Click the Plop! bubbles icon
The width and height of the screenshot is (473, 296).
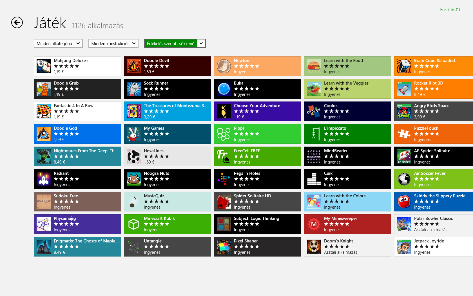[224, 134]
